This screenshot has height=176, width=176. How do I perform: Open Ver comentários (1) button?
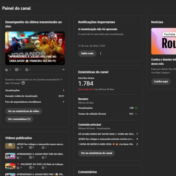19,119
